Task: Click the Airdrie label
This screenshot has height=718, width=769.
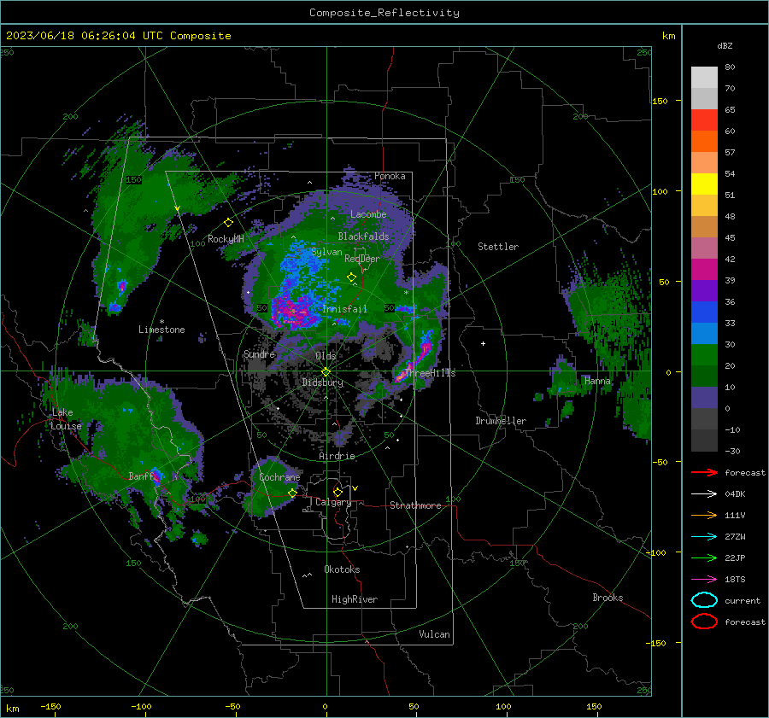Action: pos(337,456)
